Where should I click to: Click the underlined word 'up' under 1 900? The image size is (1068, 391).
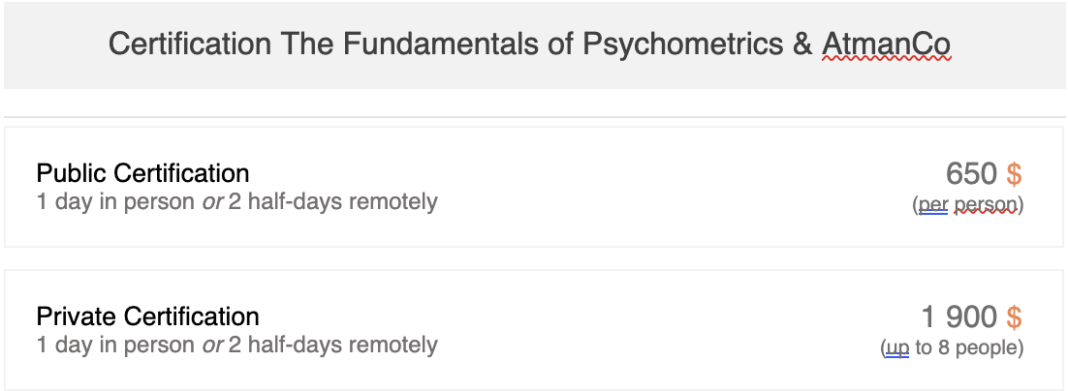[x=897, y=348]
